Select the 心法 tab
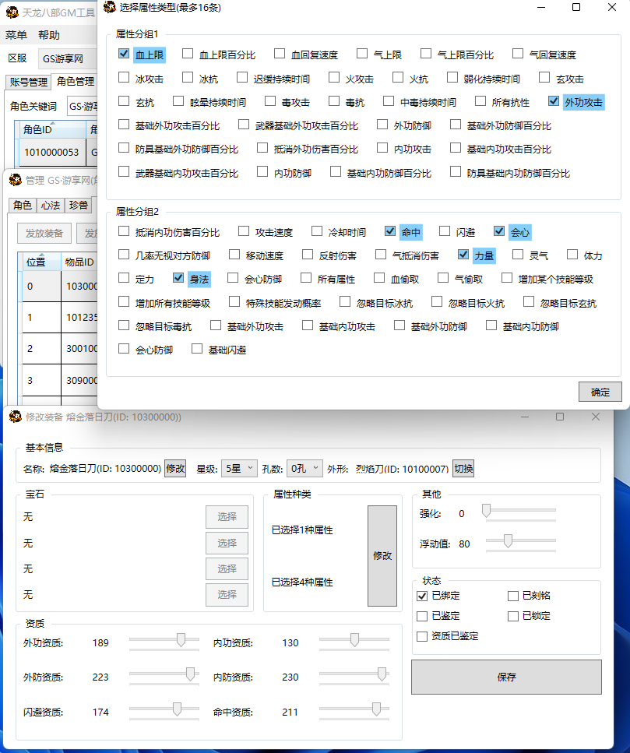This screenshot has height=753, width=630. point(49,205)
